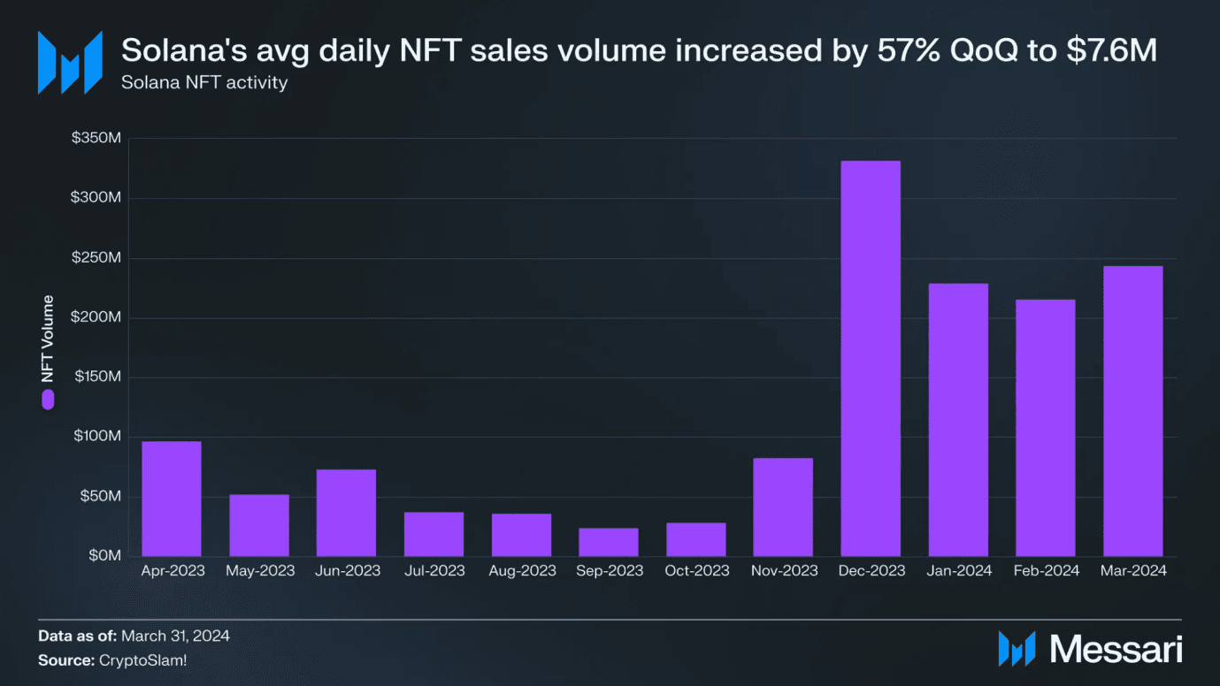Click the Nov-2023 bar
This screenshot has width=1220, height=686.
tap(783, 507)
